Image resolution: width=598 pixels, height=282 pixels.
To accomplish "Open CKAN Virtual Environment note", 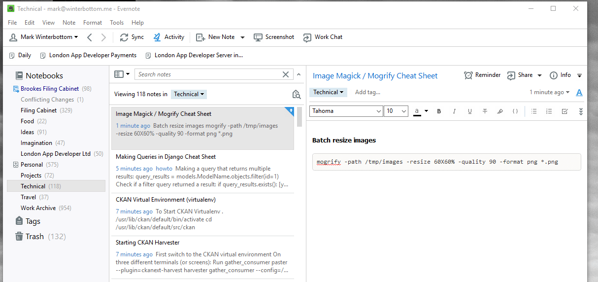I will pos(202,214).
